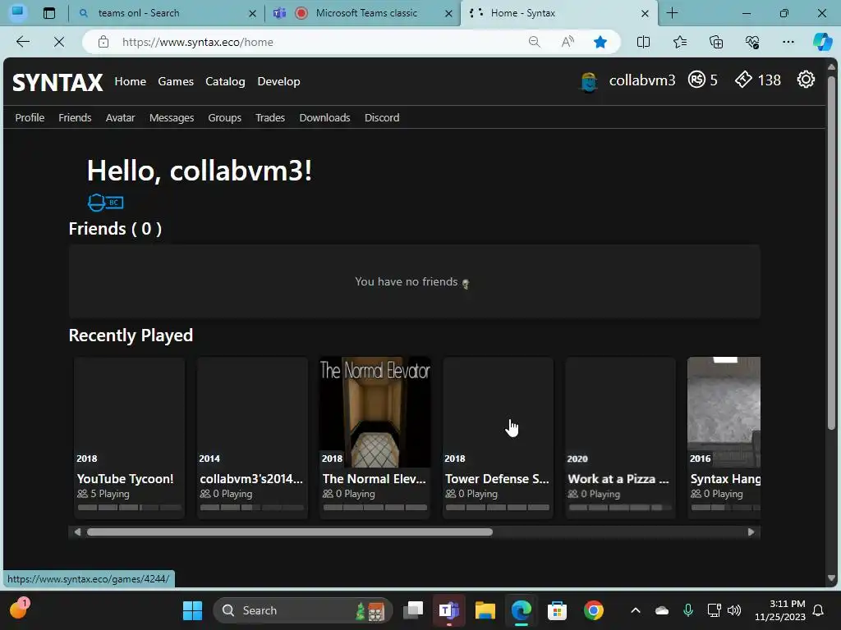Open the Copilot icon in Edge
Screen dimensions: 841x630
coord(822,42)
